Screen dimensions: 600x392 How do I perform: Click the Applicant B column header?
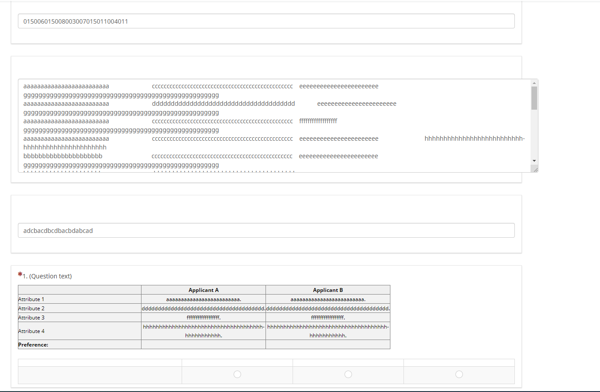coord(328,290)
